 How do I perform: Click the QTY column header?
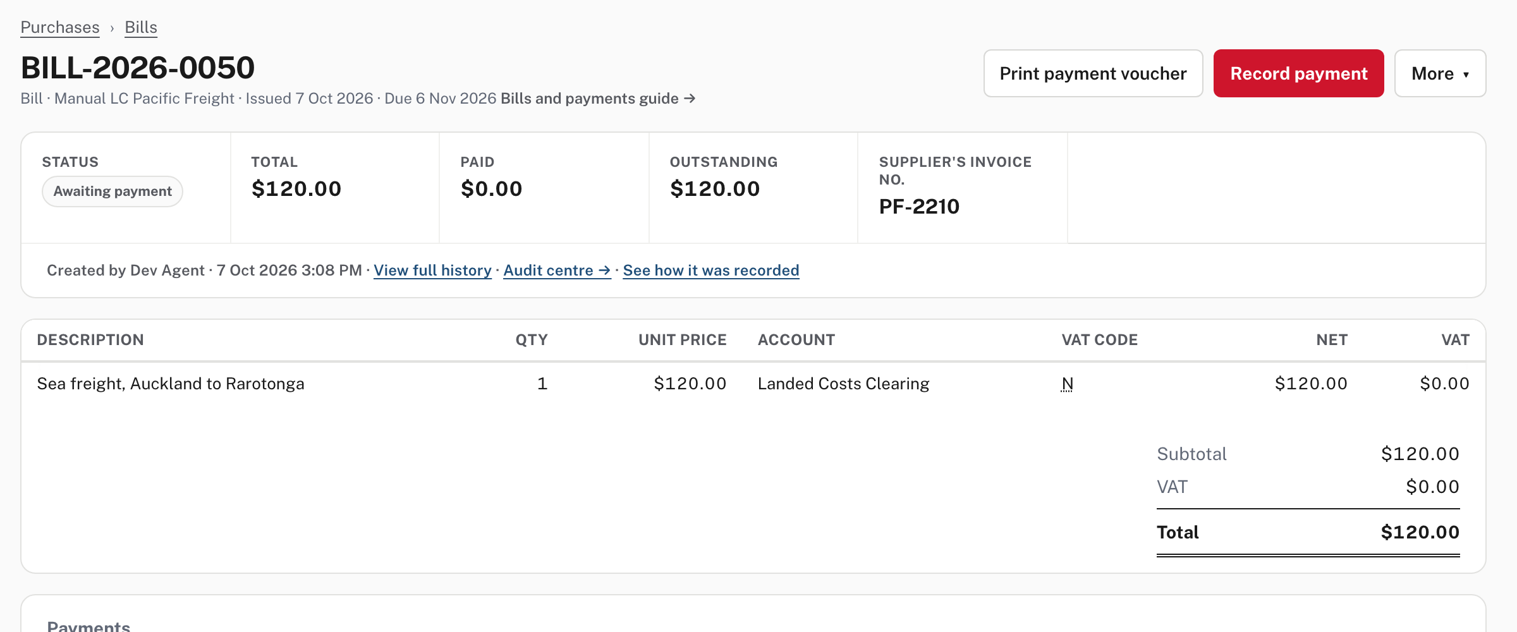532,340
